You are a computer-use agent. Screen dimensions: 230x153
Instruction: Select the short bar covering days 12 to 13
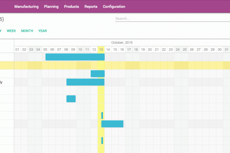[98, 74]
